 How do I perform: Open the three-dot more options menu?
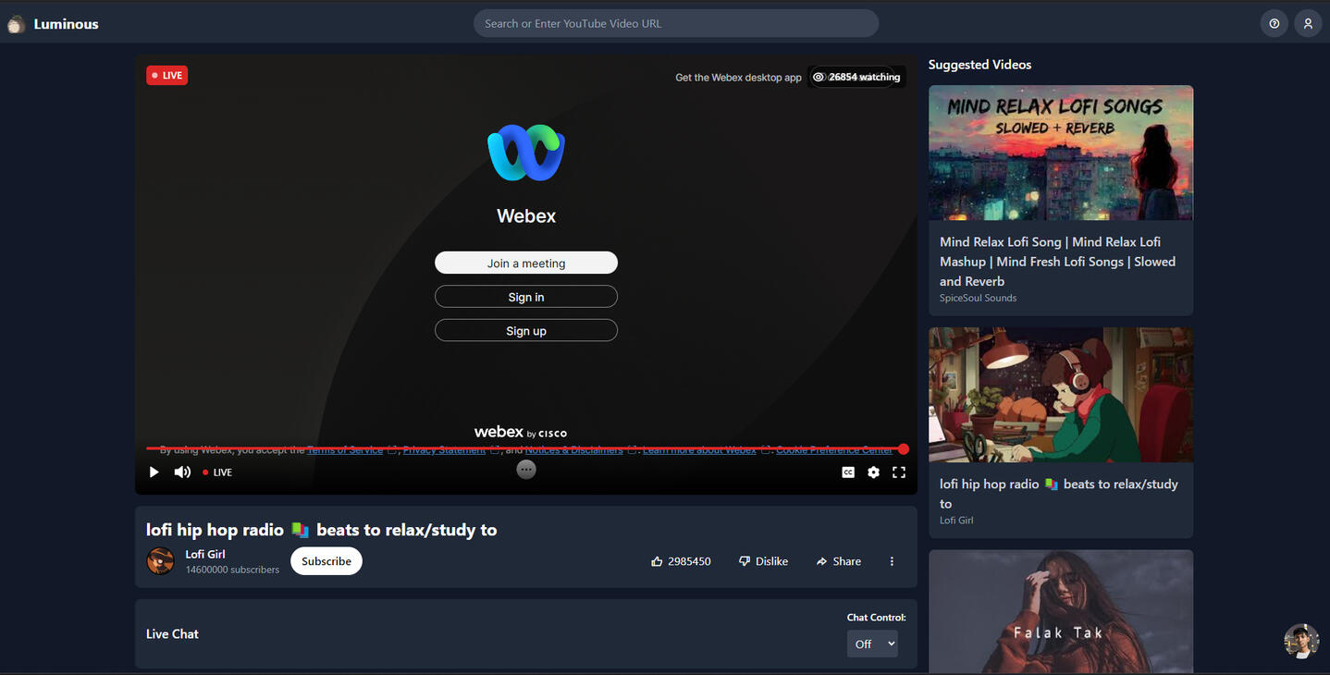pyautogui.click(x=892, y=561)
